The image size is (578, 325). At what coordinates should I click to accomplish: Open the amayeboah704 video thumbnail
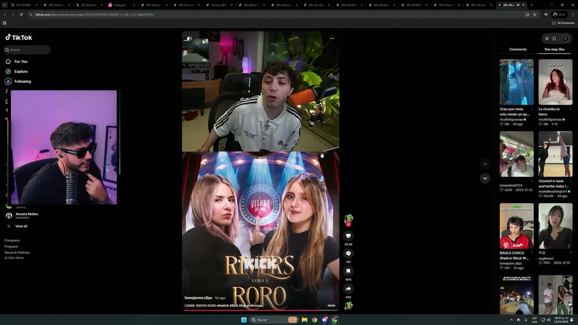point(517,154)
